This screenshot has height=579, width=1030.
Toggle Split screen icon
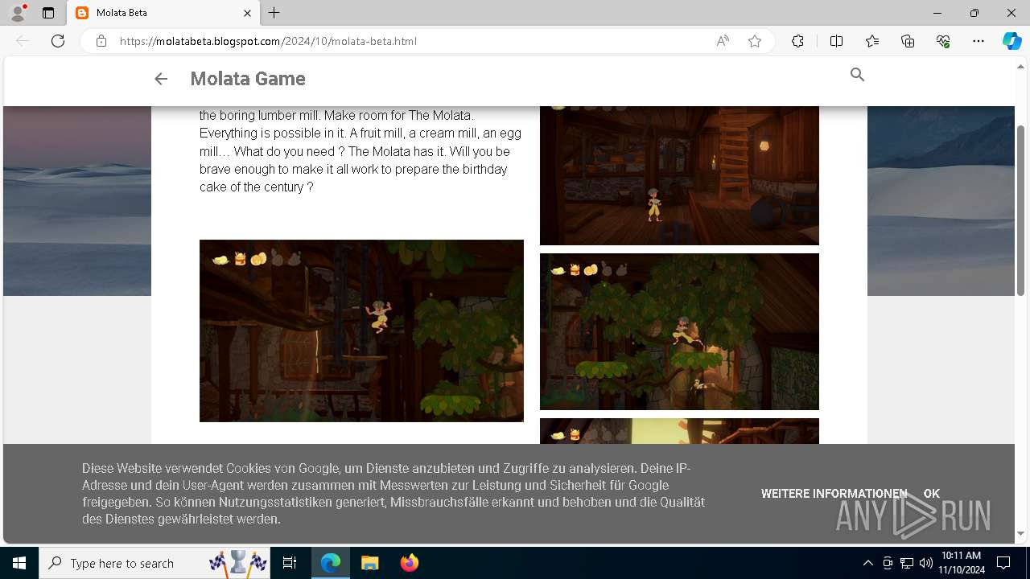(836, 41)
